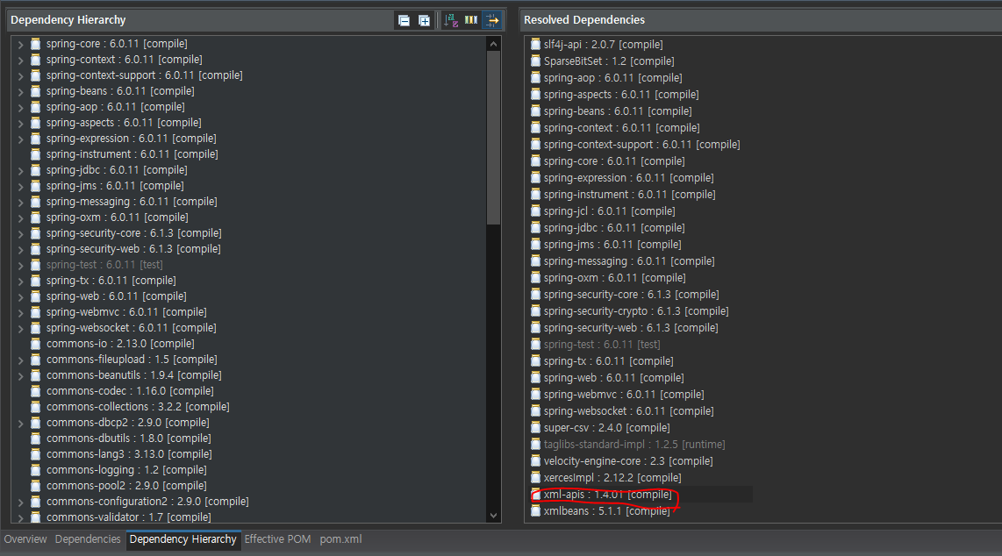1002x556 pixels.
Task: Click jar icon of spring-aspects in Resolved Dependencies
Action: click(535, 94)
